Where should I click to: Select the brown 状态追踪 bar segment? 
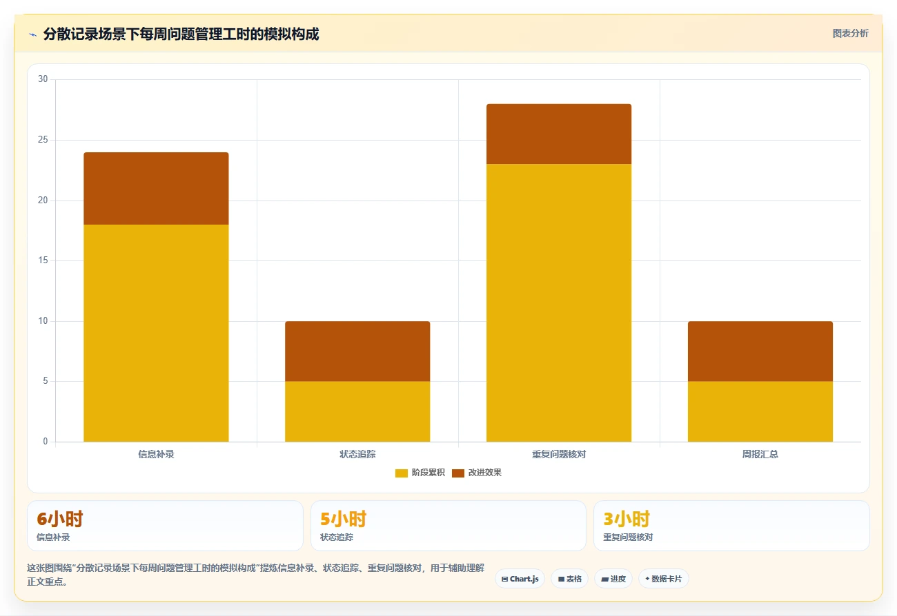click(357, 351)
